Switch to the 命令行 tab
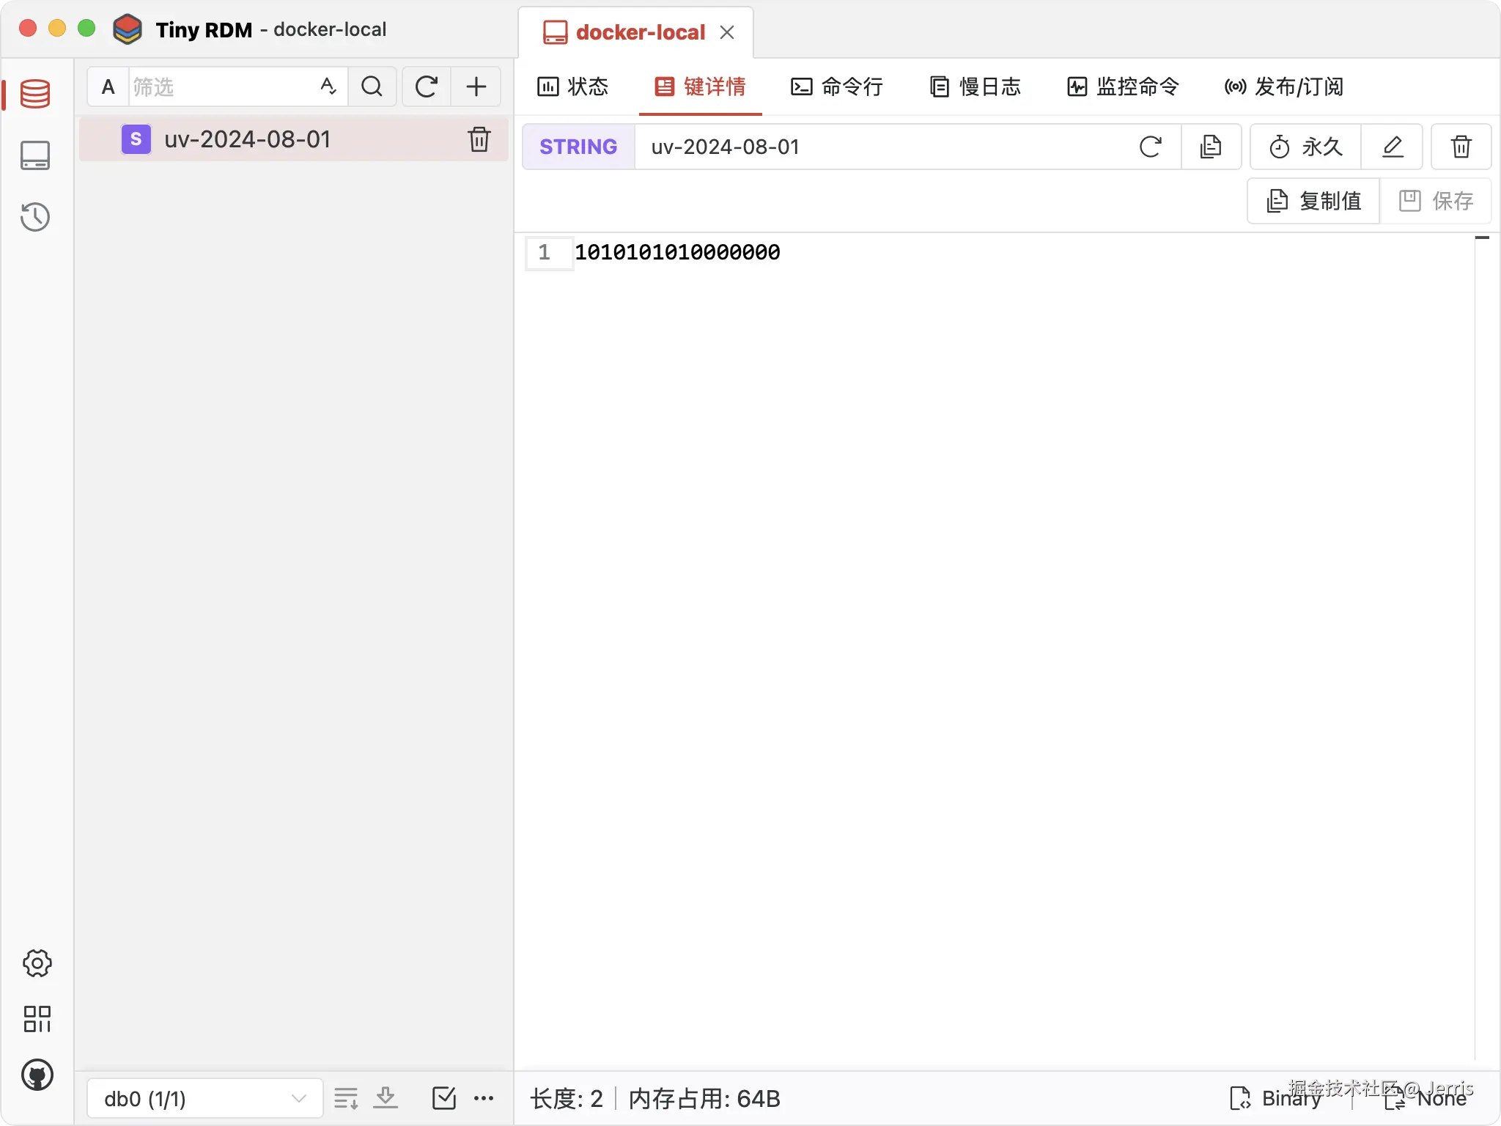1501x1126 pixels. point(837,87)
